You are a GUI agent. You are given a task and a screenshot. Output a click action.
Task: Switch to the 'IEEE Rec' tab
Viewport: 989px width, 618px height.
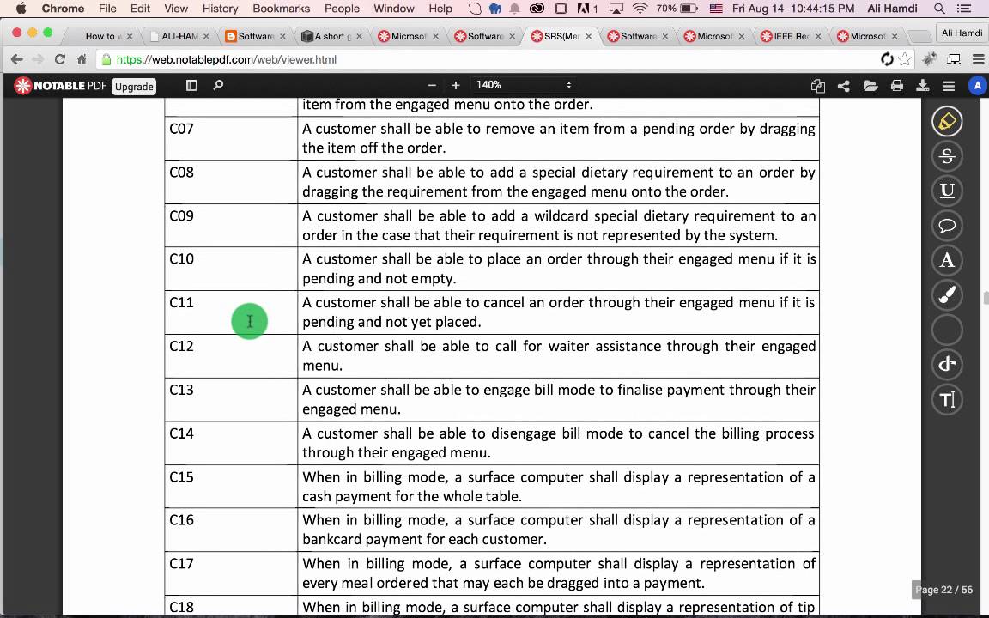pos(792,36)
